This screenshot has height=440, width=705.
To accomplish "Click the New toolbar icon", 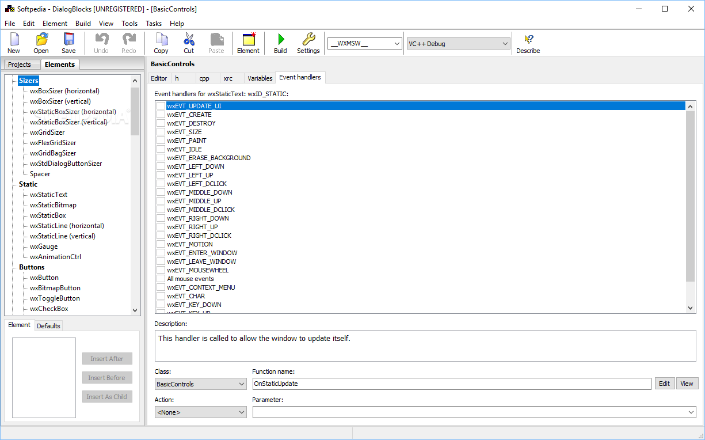I will (14, 39).
